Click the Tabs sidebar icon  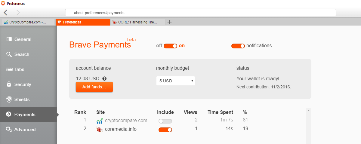coord(9,69)
